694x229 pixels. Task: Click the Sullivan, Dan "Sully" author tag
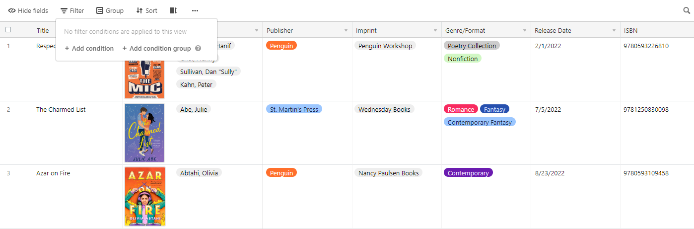[x=208, y=72]
